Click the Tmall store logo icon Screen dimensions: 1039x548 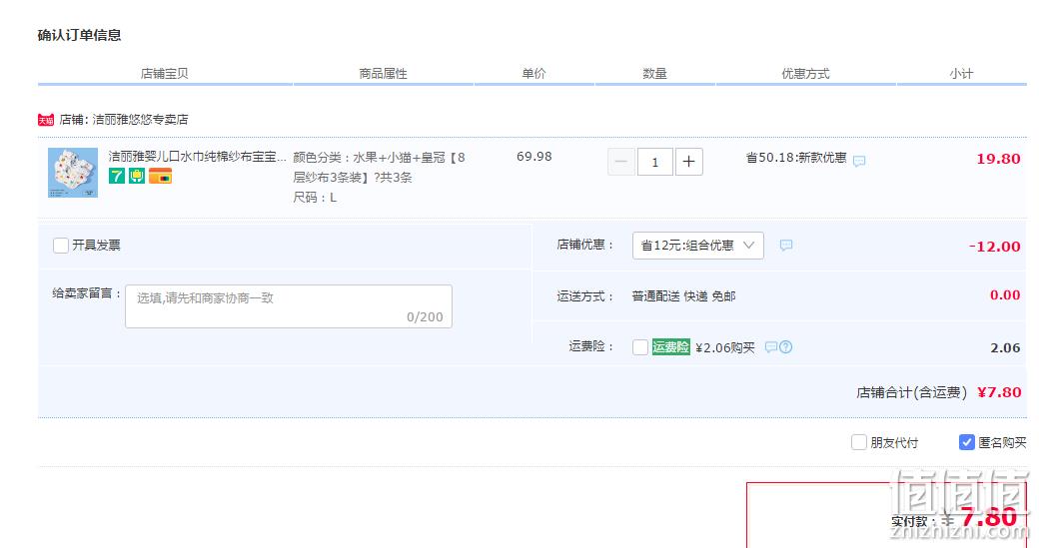(46, 120)
